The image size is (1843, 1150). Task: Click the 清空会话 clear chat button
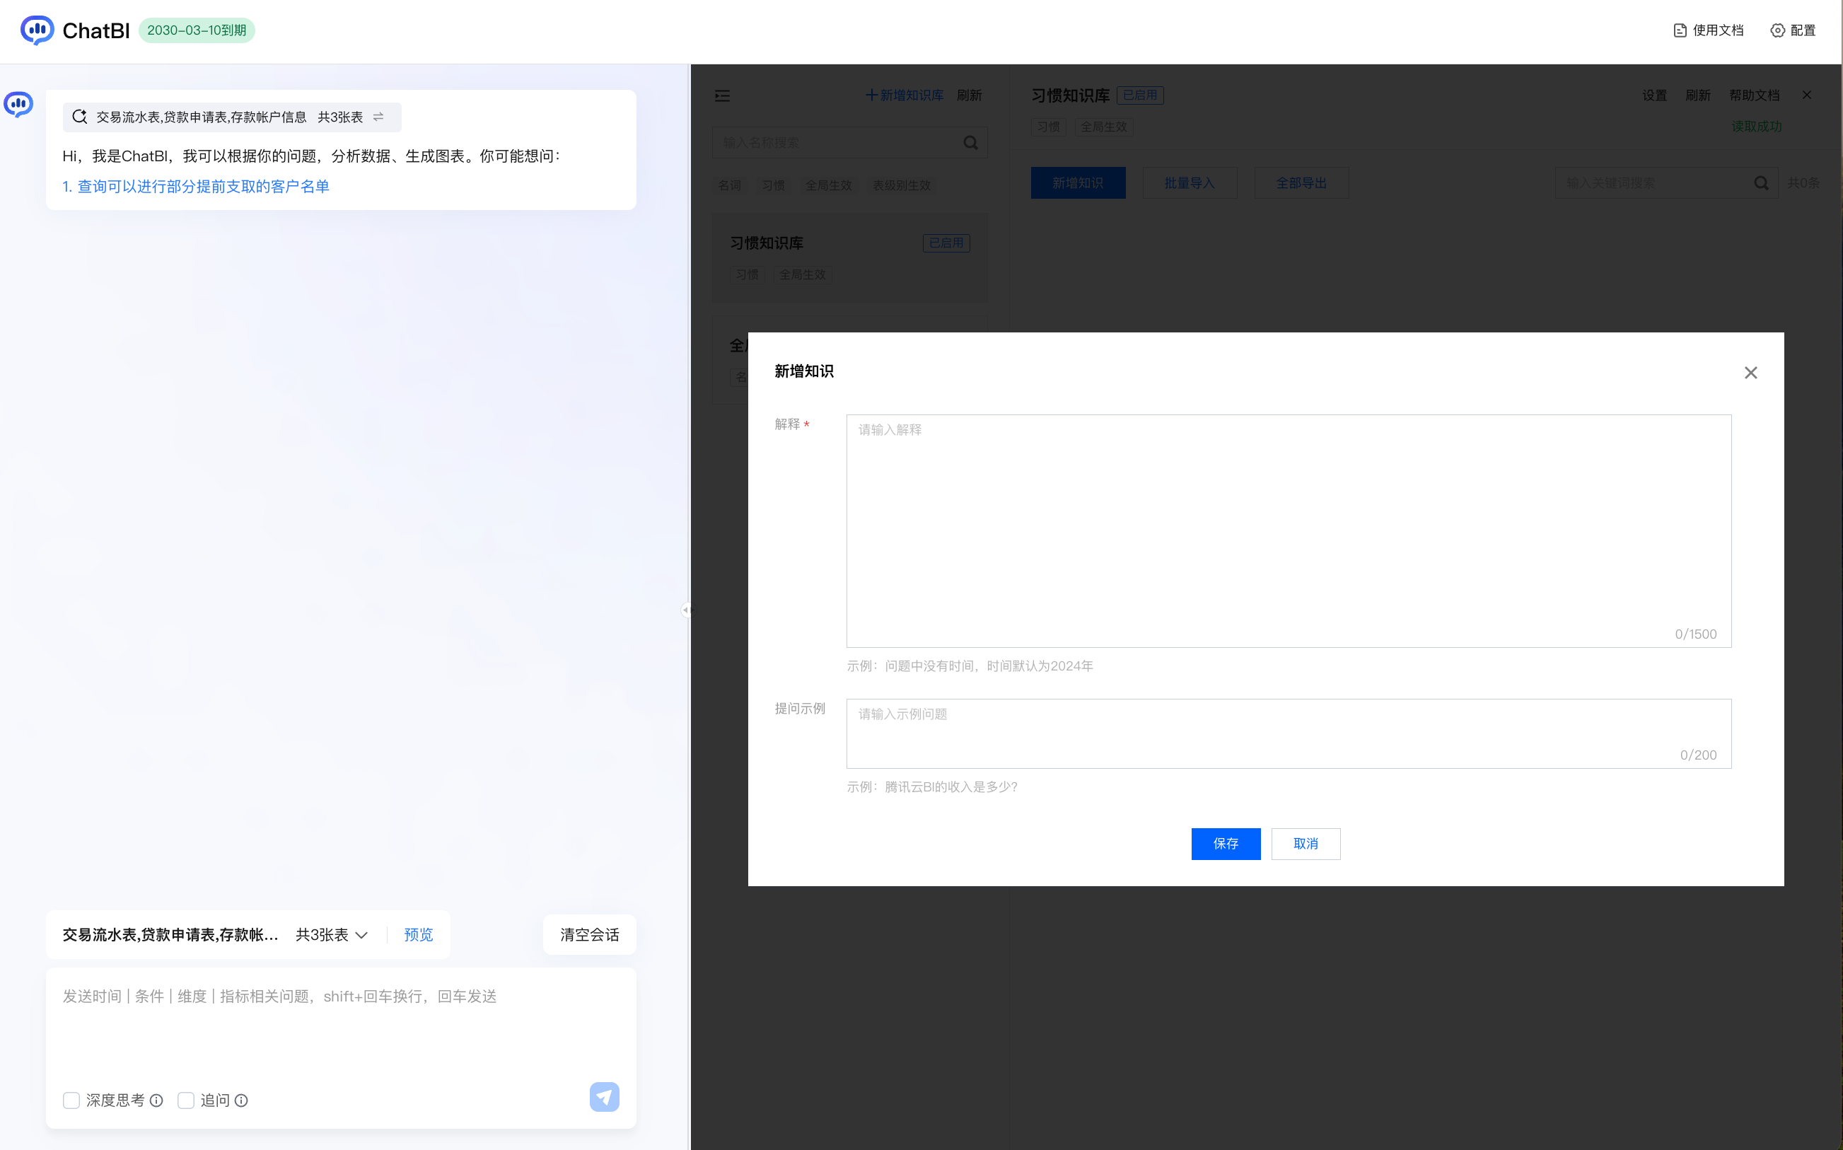click(x=588, y=935)
